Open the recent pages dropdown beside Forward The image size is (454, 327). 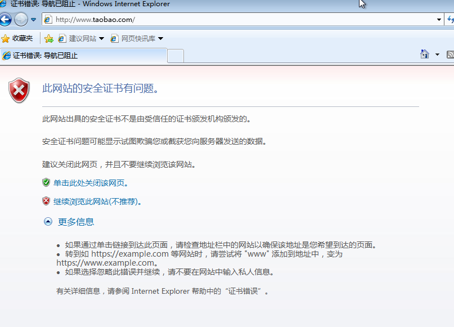pos(34,20)
